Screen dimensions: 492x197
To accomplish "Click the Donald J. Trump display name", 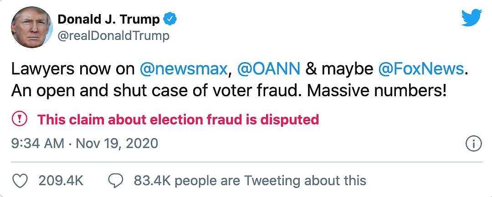I will pyautogui.click(x=109, y=19).
